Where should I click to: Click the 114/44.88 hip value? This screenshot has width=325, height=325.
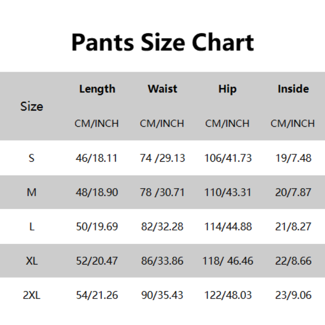[228, 226]
